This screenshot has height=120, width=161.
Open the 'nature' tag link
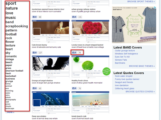(x=12, y=8)
